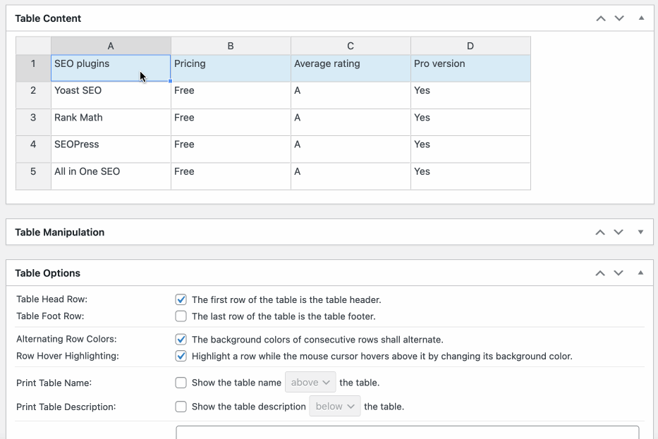Select row 2 header

coord(33,95)
